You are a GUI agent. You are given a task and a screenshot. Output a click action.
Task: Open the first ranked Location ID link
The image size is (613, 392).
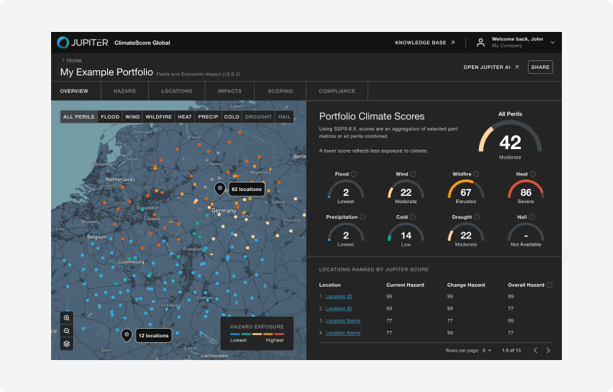[338, 297]
